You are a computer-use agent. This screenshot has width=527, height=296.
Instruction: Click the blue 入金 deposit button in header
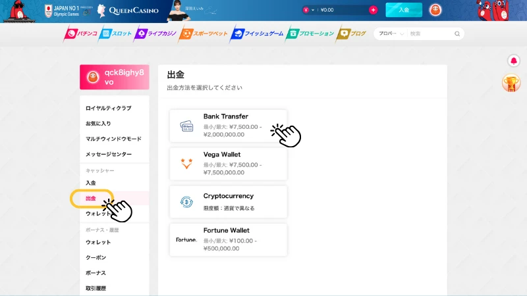(404, 10)
